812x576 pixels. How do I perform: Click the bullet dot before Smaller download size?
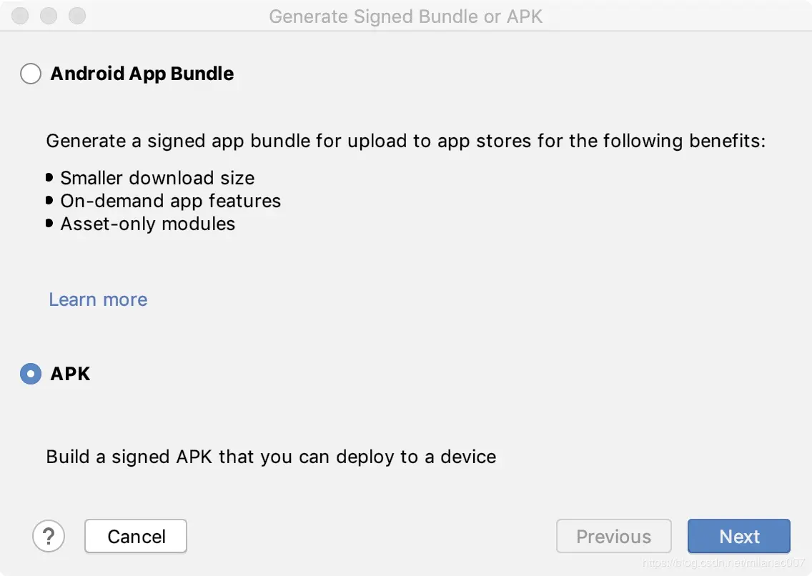[x=49, y=177]
